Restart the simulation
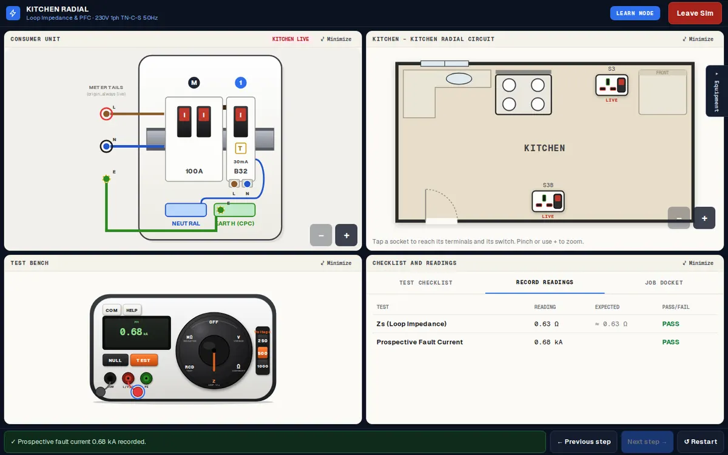The image size is (728, 455). [x=701, y=442]
